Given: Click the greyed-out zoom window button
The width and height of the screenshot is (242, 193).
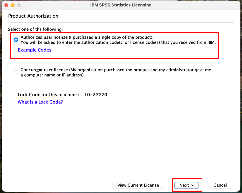Looking at the screenshot, I should point(19,5).
